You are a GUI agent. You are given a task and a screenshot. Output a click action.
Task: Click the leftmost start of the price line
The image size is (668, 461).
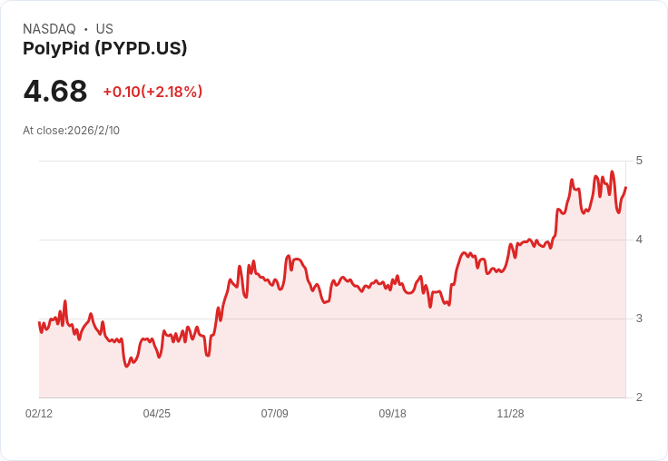(39, 322)
